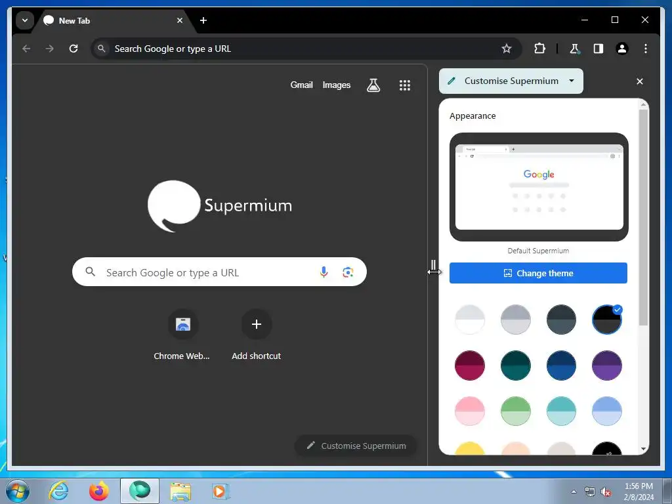Image resolution: width=672 pixels, height=504 pixels.
Task: Launch Internet Explorer from taskbar
Action: click(x=58, y=491)
